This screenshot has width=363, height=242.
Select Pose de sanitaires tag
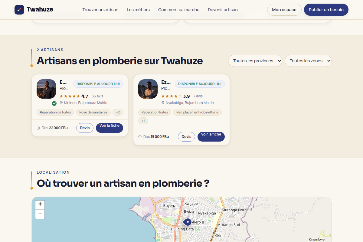point(93,112)
